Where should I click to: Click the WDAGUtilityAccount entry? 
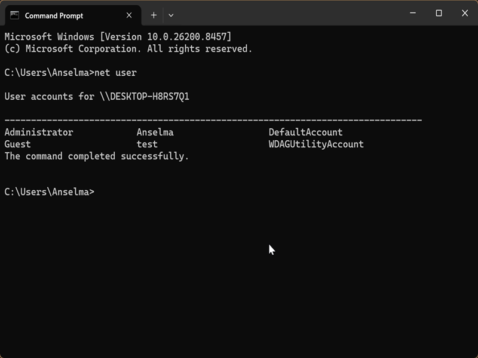point(316,144)
